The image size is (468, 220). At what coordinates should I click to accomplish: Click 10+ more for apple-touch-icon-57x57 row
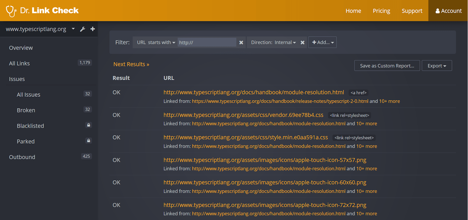tap(367, 169)
